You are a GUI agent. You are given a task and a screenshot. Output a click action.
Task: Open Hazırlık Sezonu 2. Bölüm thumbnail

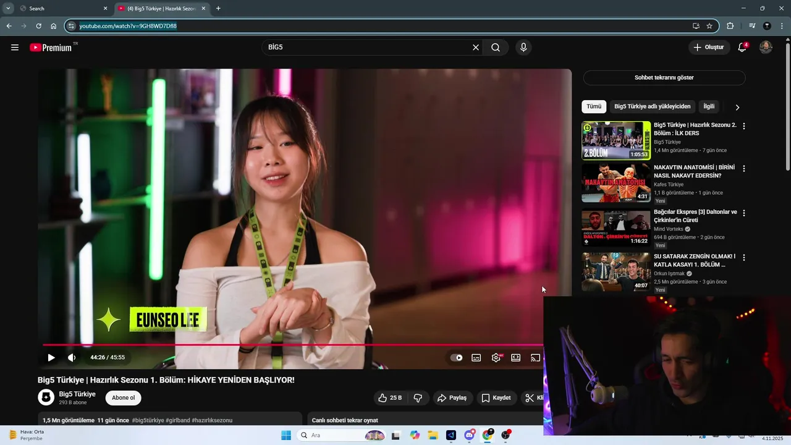tap(616, 140)
